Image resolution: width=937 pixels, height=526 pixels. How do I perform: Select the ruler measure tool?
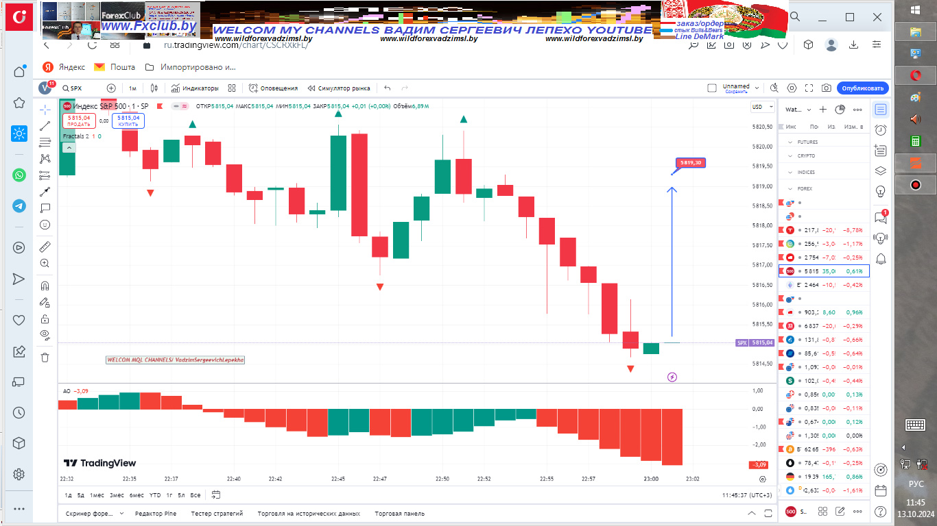pyautogui.click(x=45, y=247)
